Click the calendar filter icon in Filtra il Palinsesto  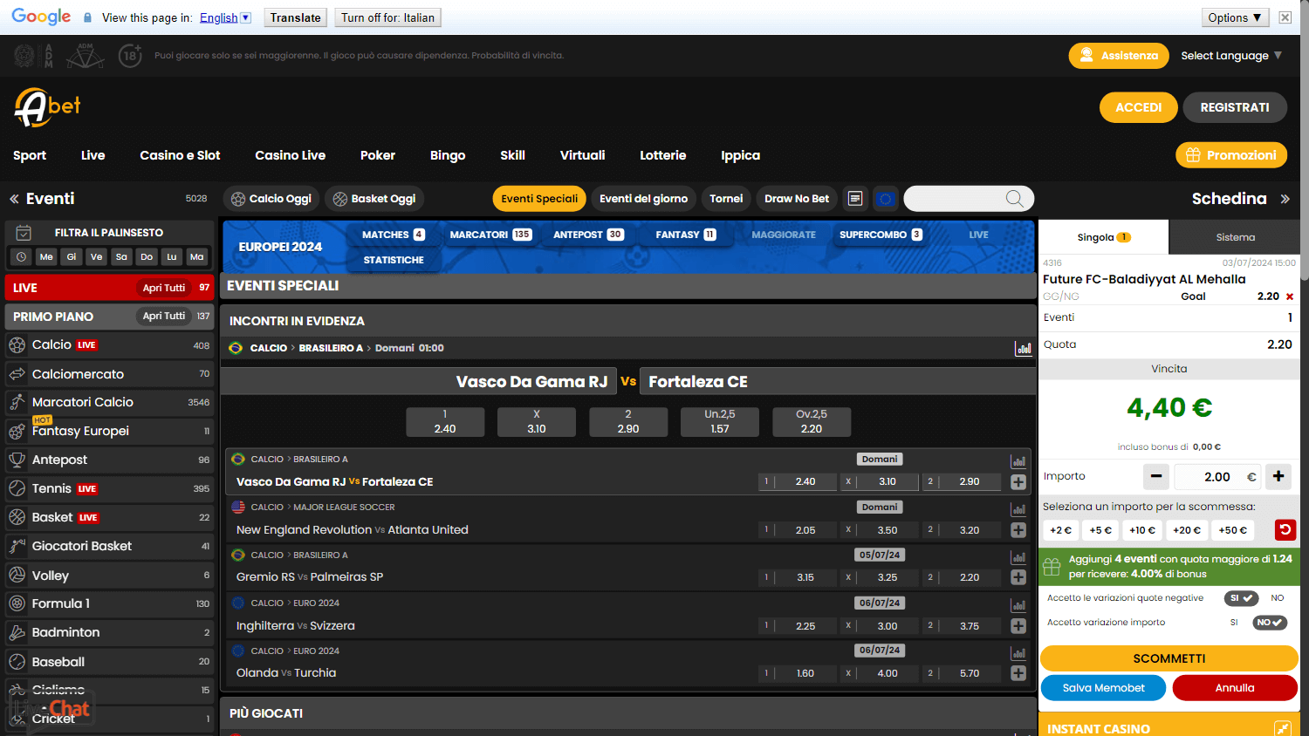pyautogui.click(x=24, y=233)
